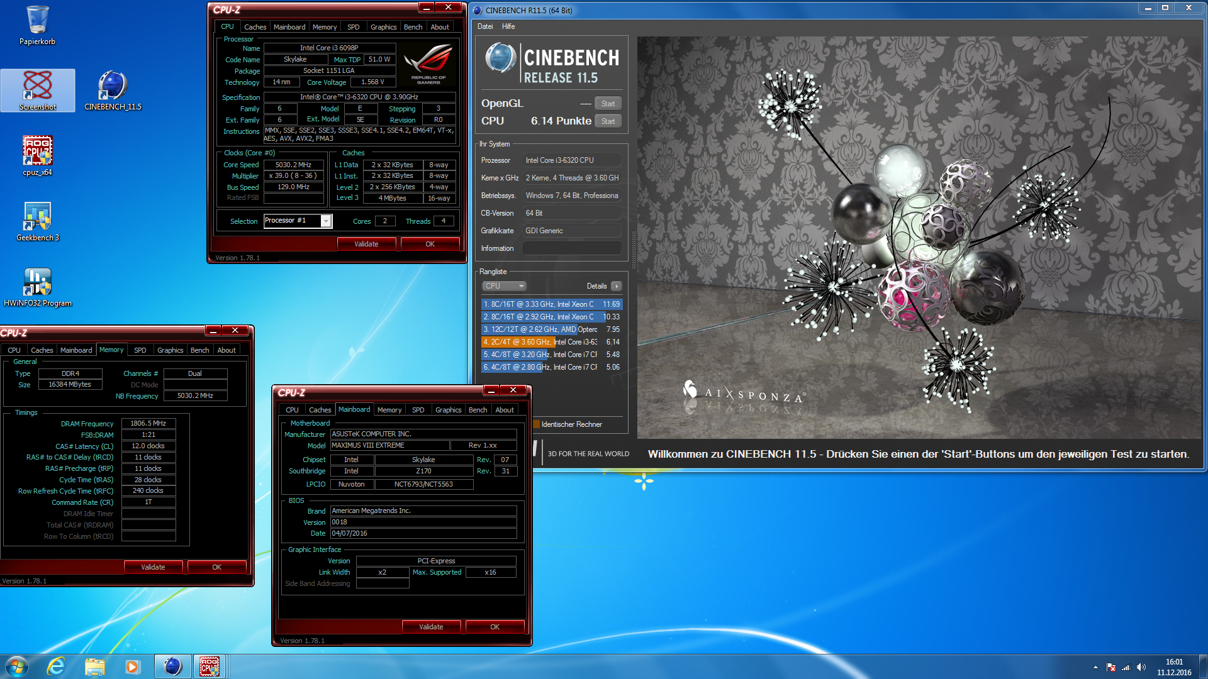The height and width of the screenshot is (679, 1208).
Task: Start the CPU test in Cinebench
Action: coord(608,121)
